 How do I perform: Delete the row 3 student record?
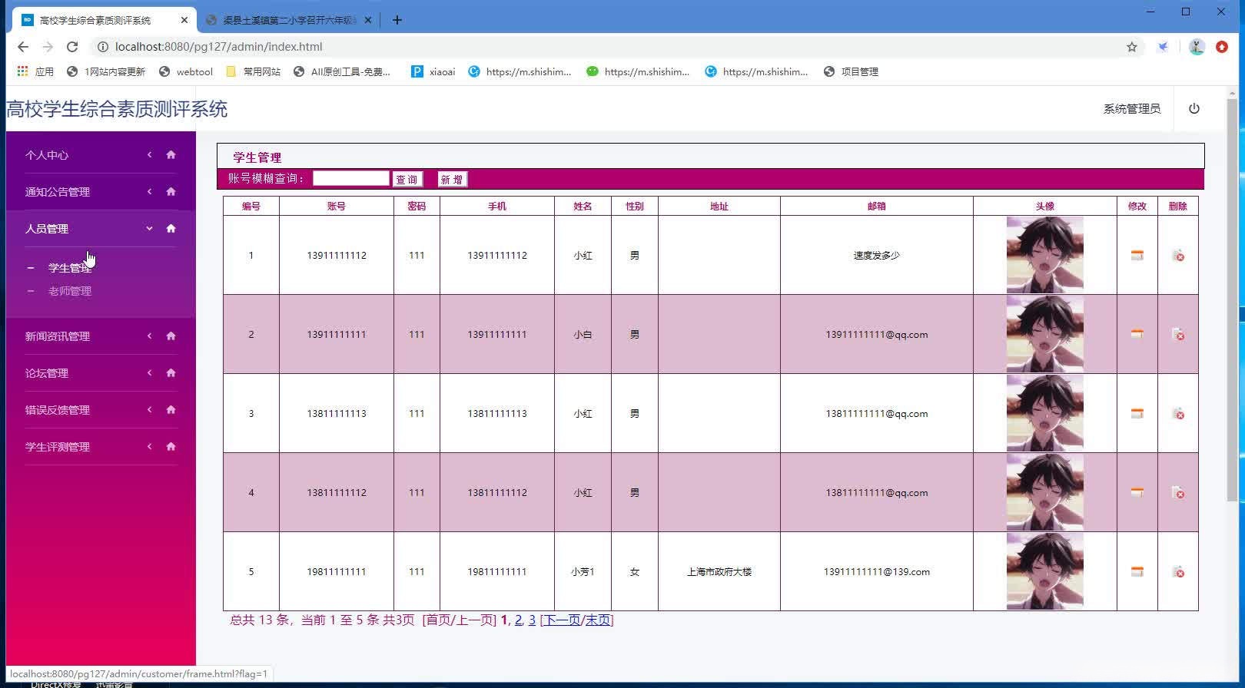pos(1178,414)
